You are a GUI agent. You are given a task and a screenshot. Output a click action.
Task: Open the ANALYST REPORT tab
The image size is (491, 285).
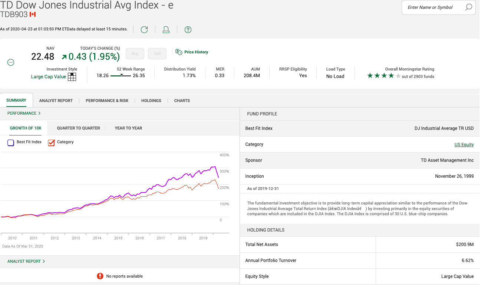tap(56, 101)
